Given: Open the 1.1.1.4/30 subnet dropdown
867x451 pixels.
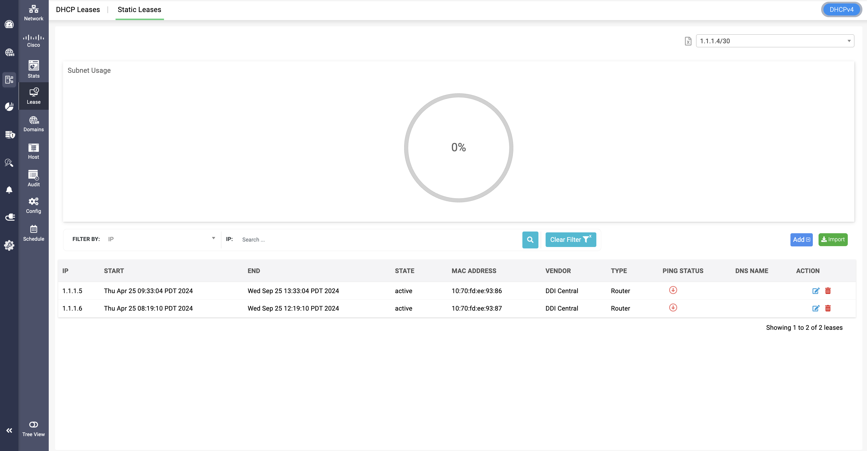Looking at the screenshot, I should pyautogui.click(x=774, y=41).
